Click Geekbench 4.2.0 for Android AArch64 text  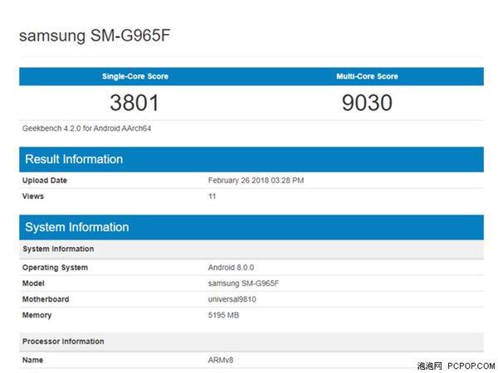tap(86, 128)
